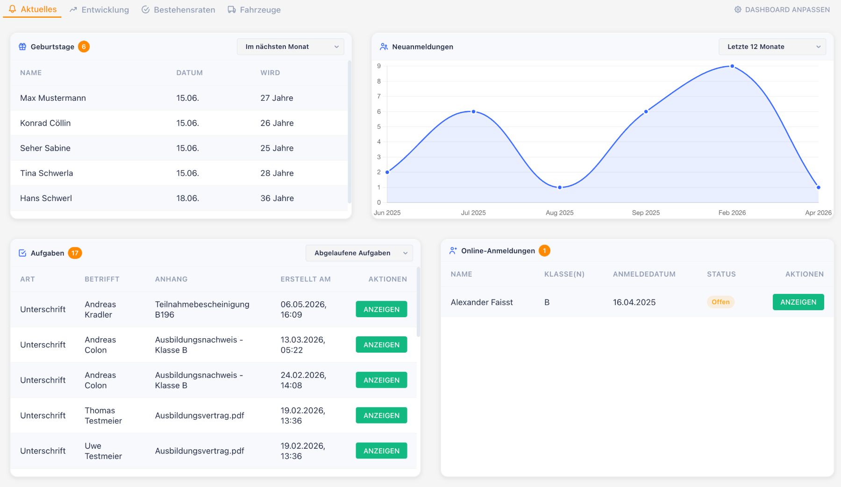Click the Jul 2025 chart data point
Image resolution: width=841 pixels, height=487 pixels.
click(473, 111)
